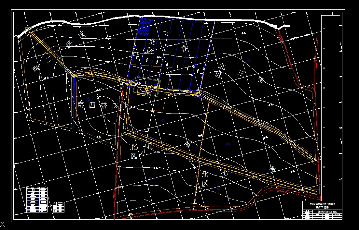Select the green rectangle outline near center
359x230 pixels.
point(146,87)
